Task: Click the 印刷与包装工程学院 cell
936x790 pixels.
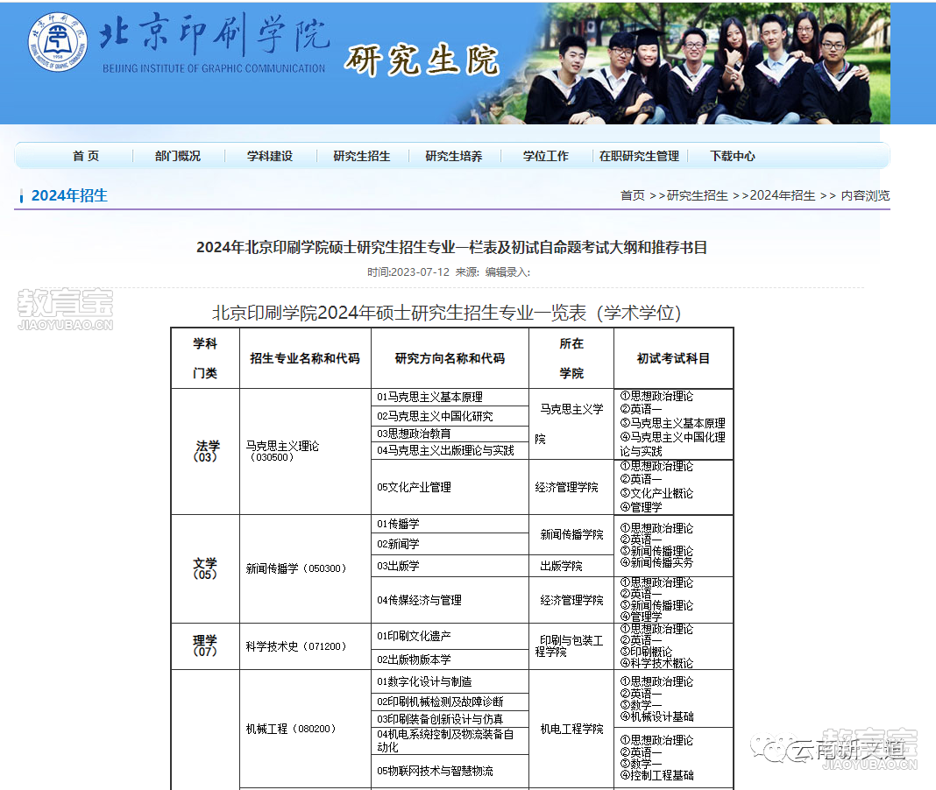Action: coord(571,646)
